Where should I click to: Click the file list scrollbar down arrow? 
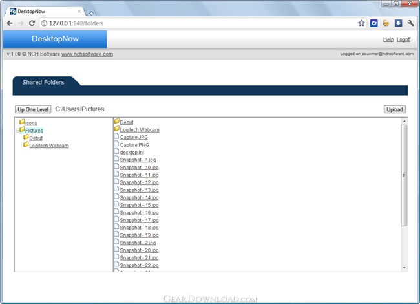tap(404, 268)
